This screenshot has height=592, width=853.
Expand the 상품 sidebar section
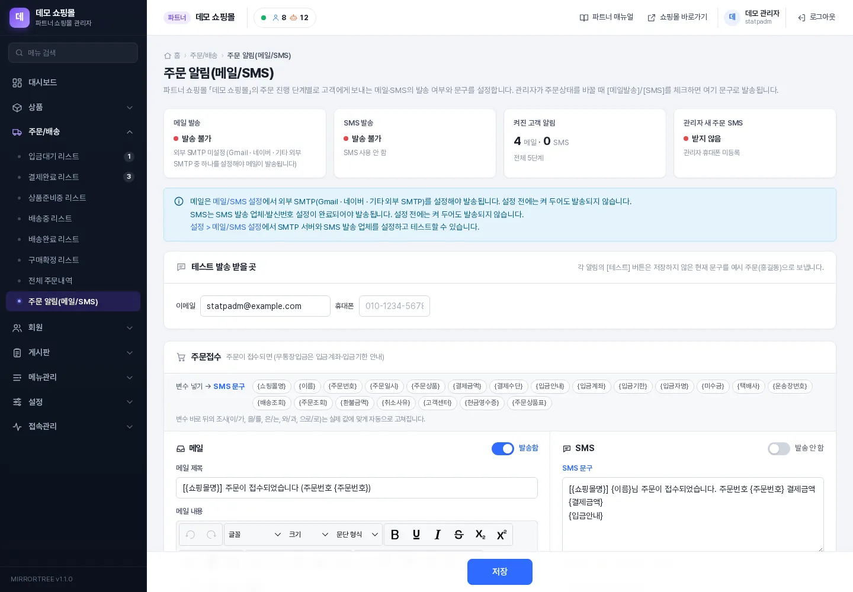tap(130, 108)
